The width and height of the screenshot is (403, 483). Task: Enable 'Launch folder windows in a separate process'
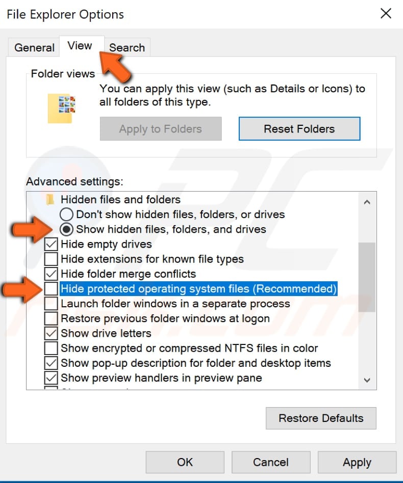pos(52,303)
